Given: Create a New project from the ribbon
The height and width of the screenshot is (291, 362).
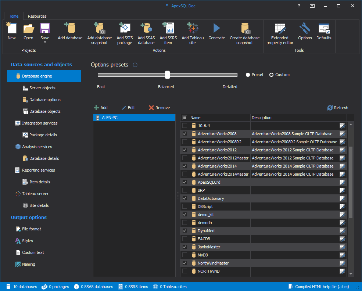Looking at the screenshot, I should (11, 31).
